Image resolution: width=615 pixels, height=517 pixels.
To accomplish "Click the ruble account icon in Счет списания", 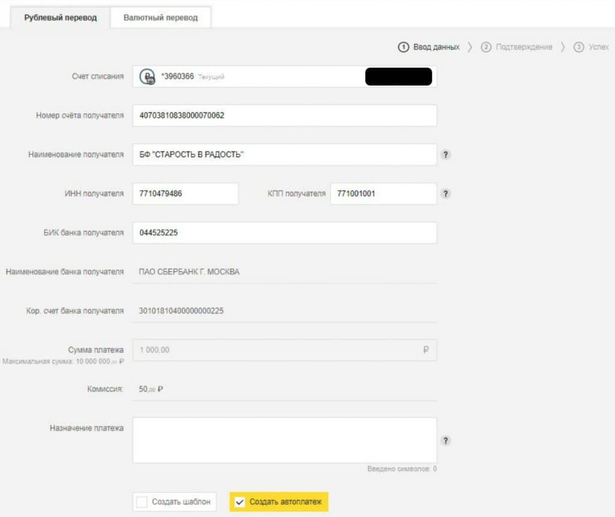I will pyautogui.click(x=147, y=77).
